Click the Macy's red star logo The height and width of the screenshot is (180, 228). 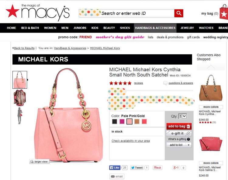pos(12,11)
